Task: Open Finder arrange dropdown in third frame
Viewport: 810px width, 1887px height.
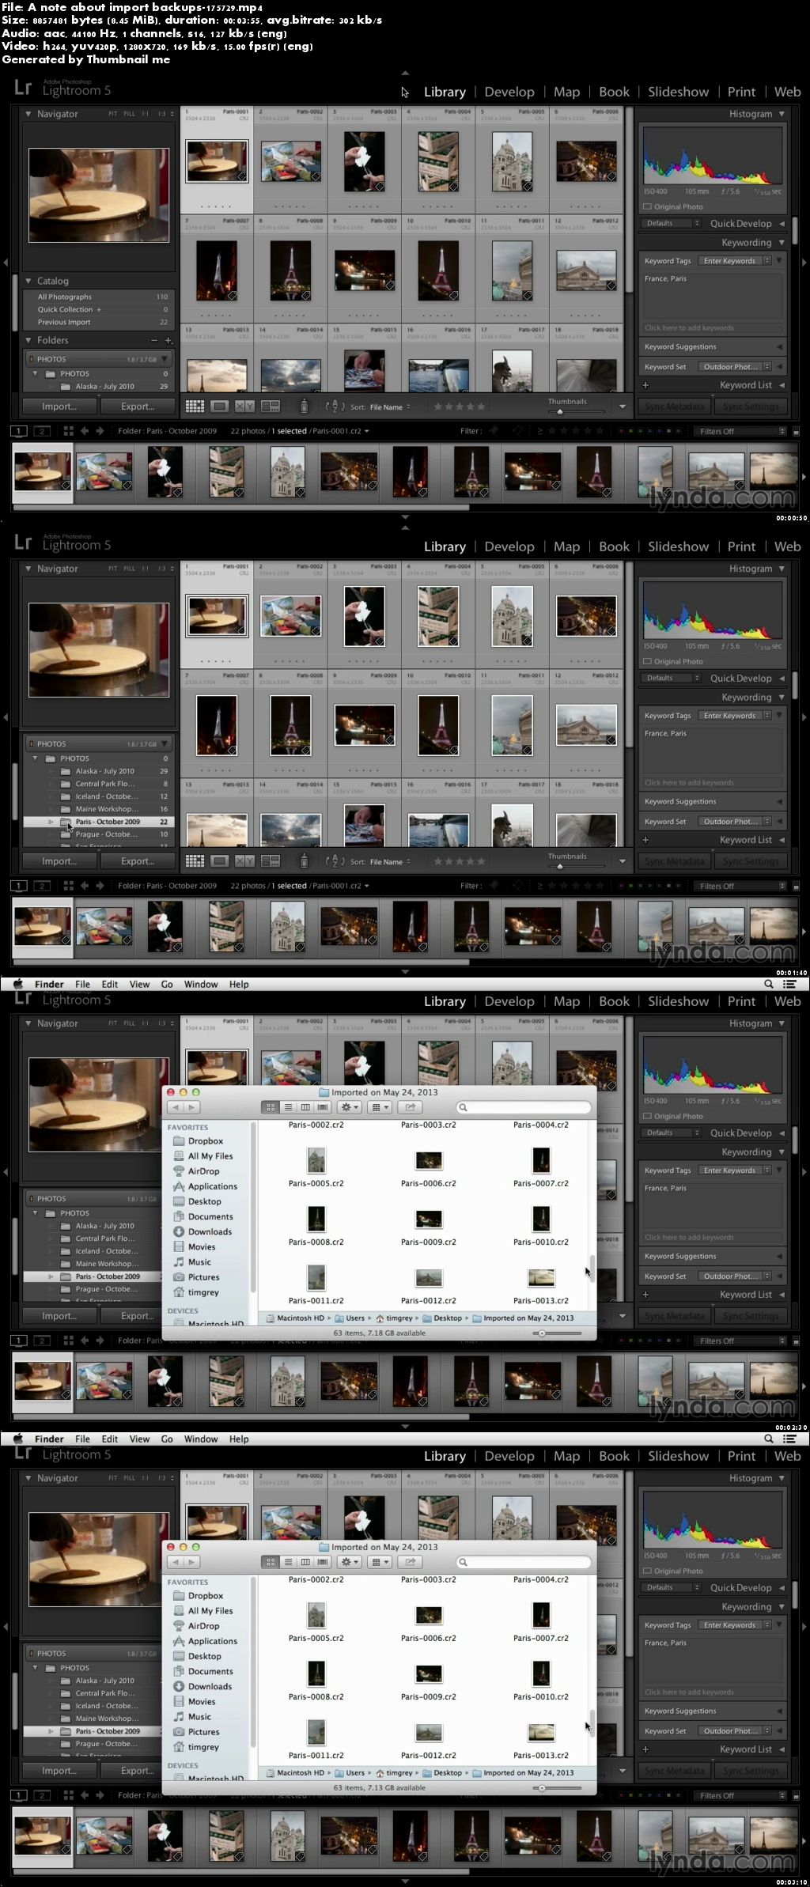Action: [x=380, y=1107]
